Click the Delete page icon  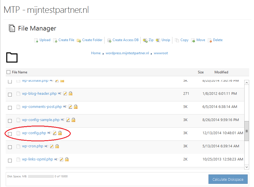coord(210,40)
